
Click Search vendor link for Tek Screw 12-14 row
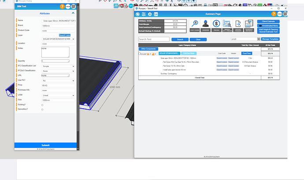tap(234, 66)
